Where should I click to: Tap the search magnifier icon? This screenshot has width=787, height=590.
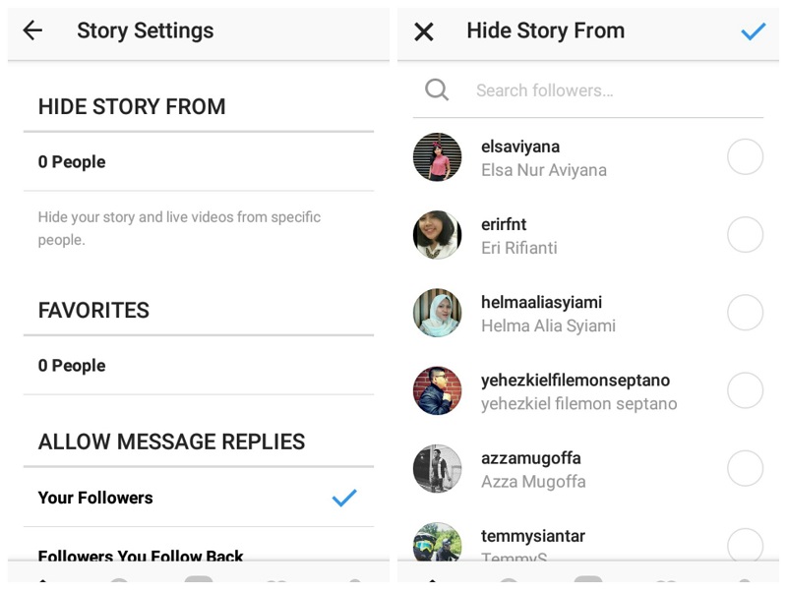click(437, 90)
